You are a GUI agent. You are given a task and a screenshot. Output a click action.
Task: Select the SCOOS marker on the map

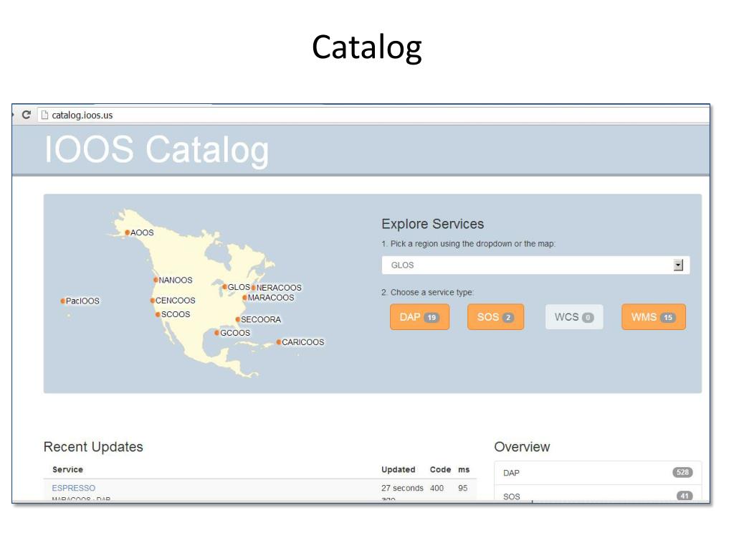[158, 314]
